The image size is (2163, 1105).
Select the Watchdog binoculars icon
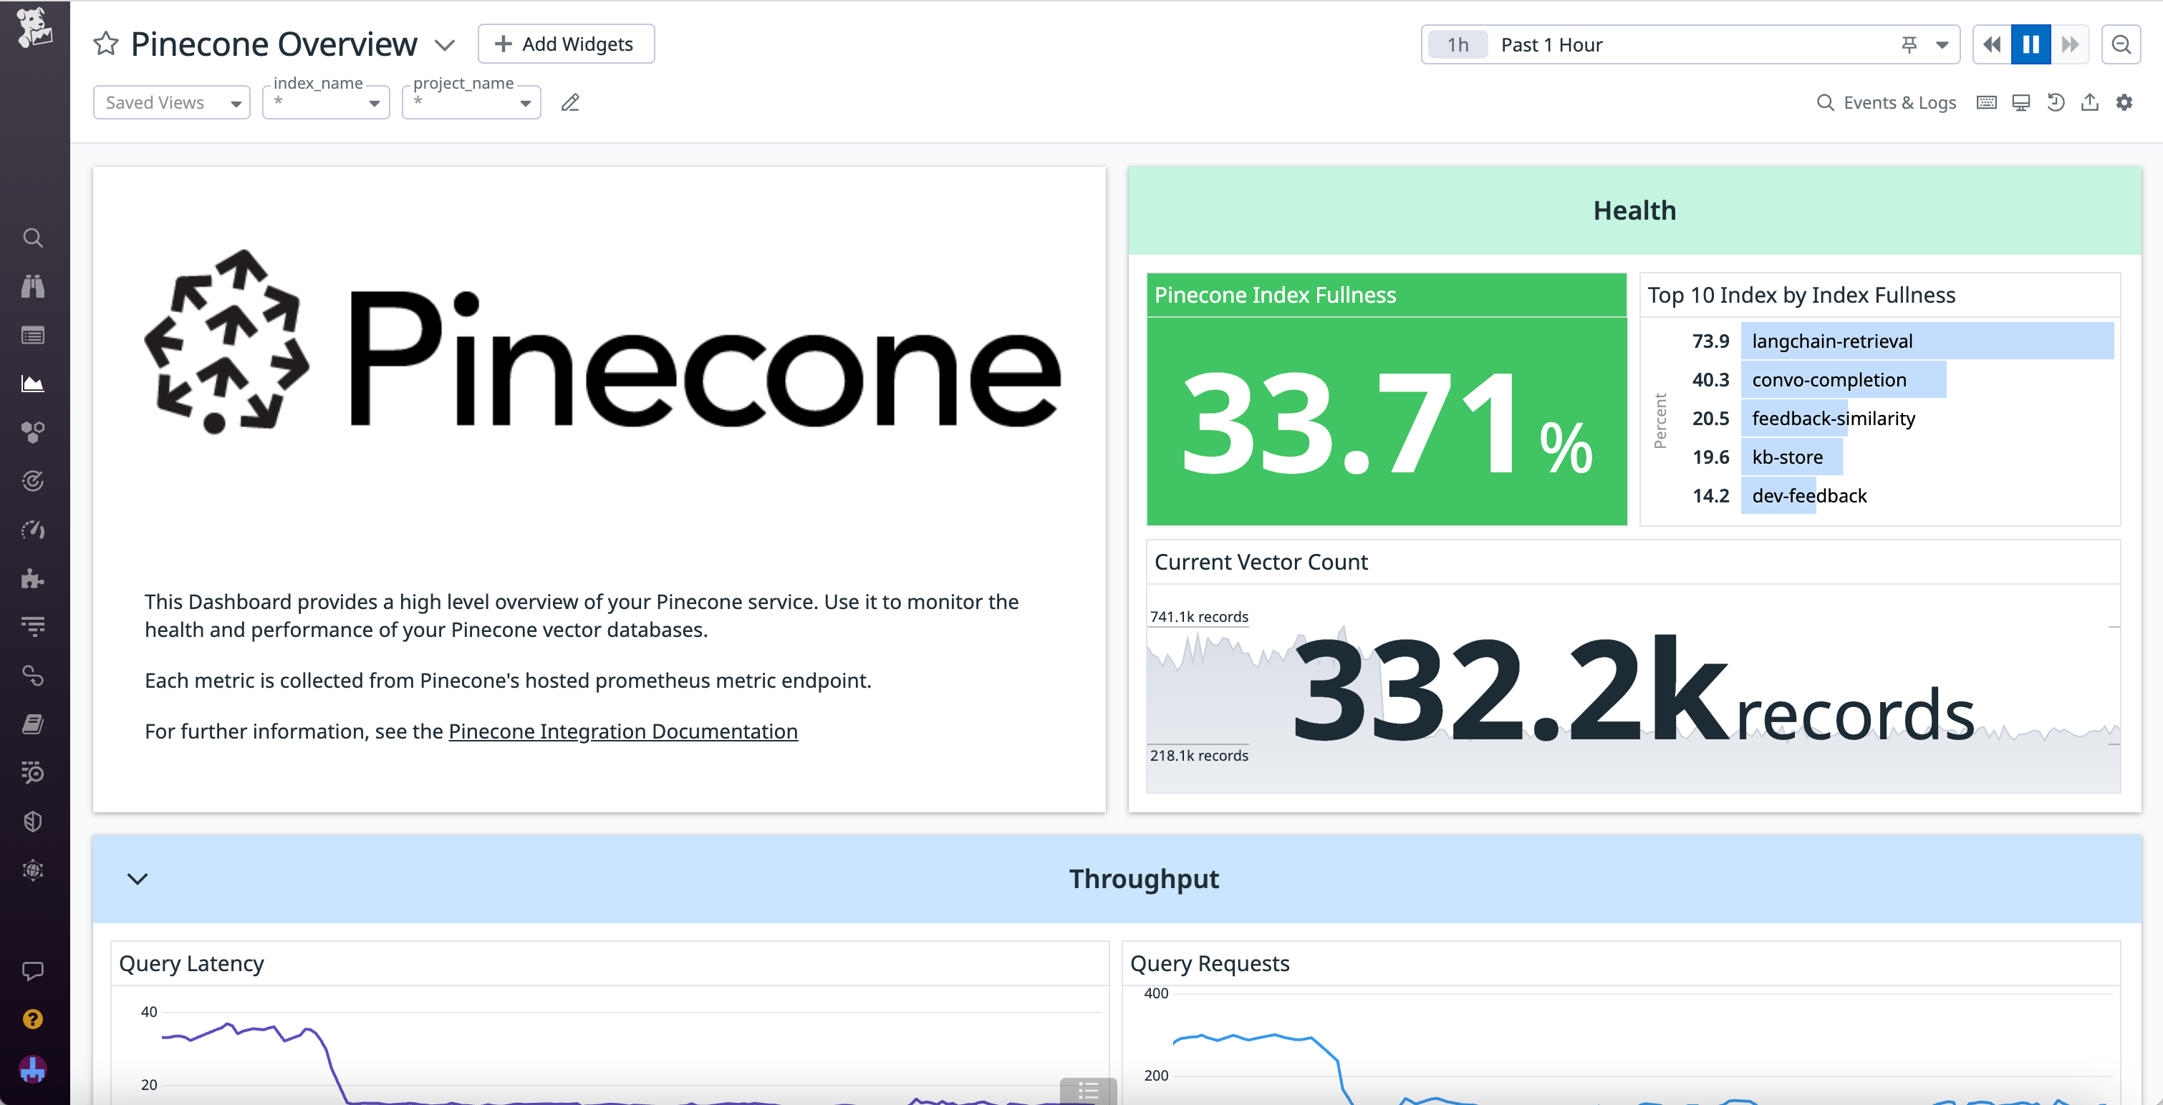coord(33,286)
